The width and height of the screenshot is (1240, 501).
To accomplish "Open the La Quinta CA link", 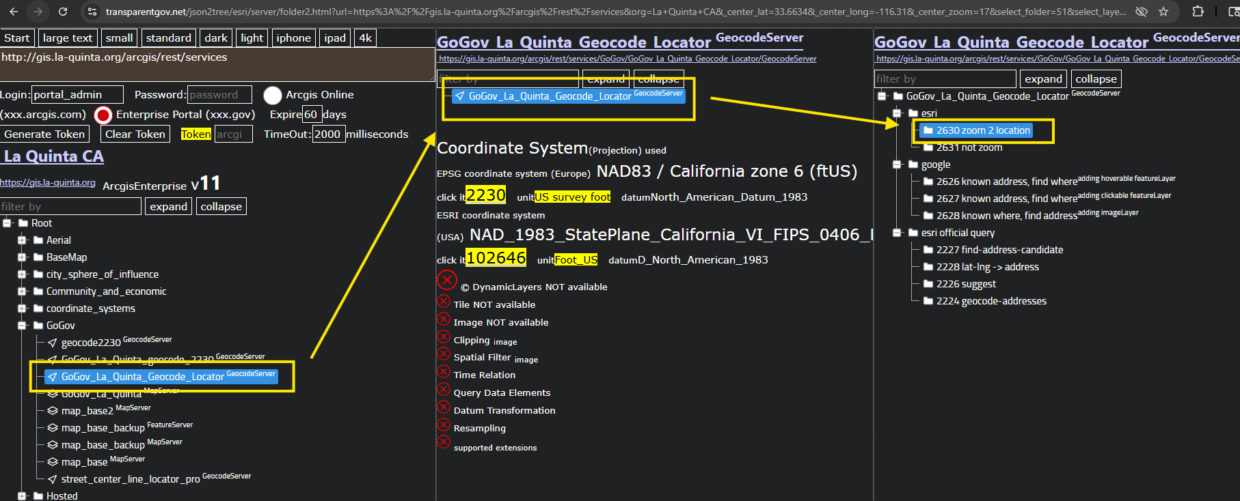I will 53,156.
